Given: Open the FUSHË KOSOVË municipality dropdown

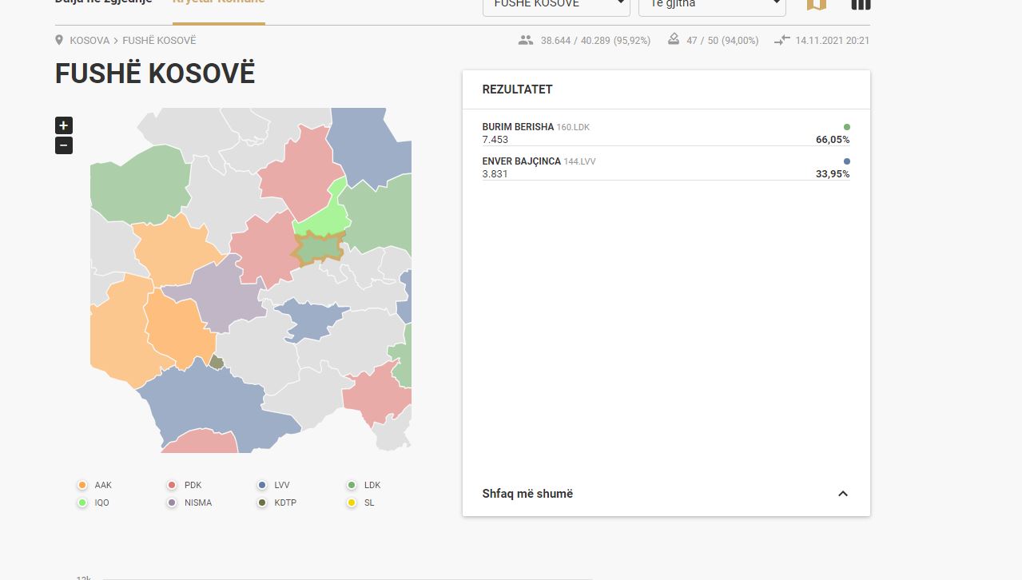Looking at the screenshot, I should click(x=556, y=6).
